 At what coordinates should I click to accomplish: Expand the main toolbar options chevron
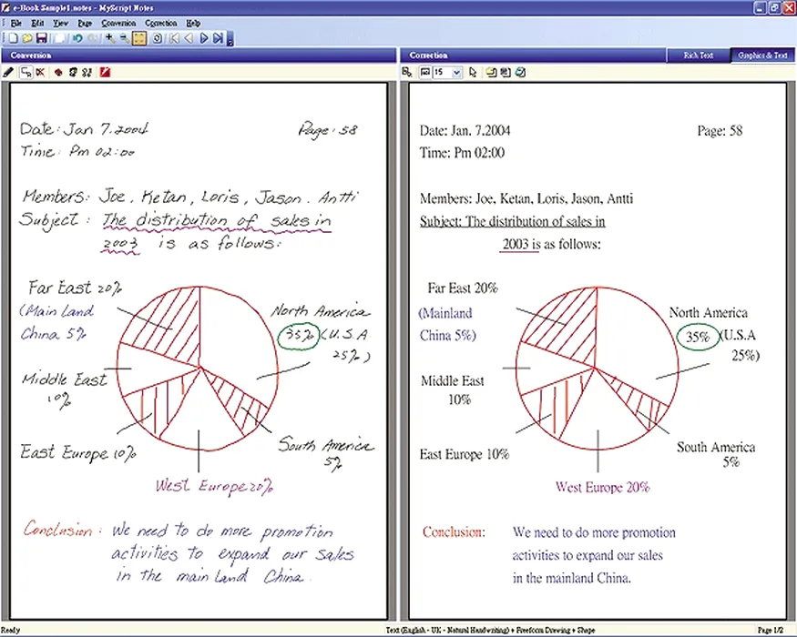(x=230, y=40)
